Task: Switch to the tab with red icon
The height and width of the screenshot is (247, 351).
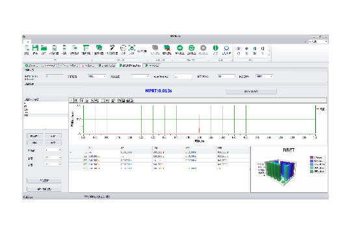Action: (88, 66)
